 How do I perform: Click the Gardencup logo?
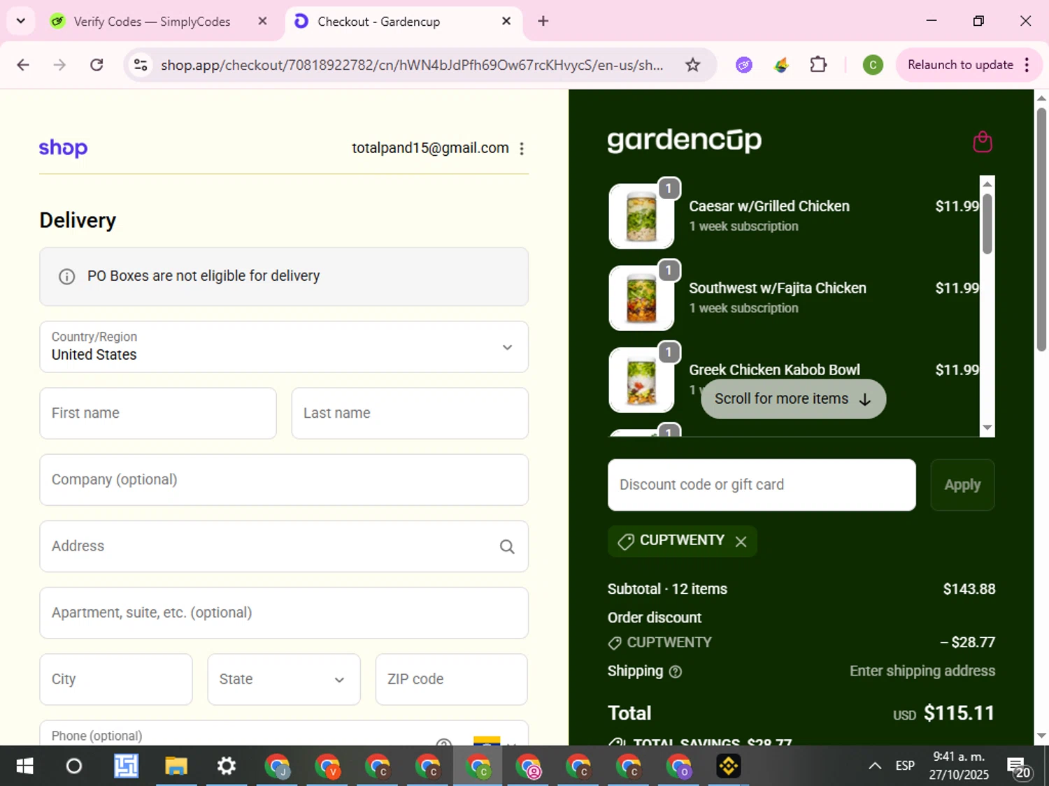tap(684, 140)
